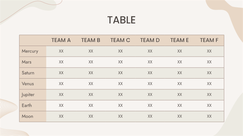Screen dimensions: 243x136
Task: Click the Moon row label
Action: 27,116
